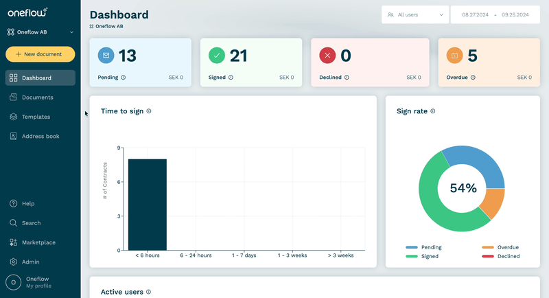Viewport: 549px width, 298px height.
Task: Open the All users dropdown
Action: pyautogui.click(x=415, y=14)
